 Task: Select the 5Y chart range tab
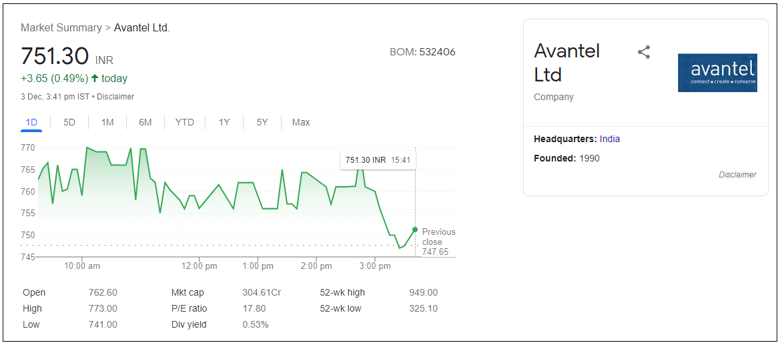[262, 123]
